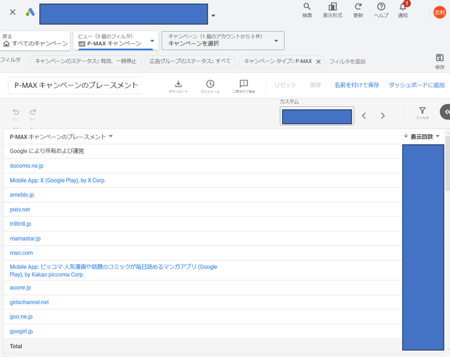Open the mamastar.jp placement link
This screenshot has width=450, height=357.
[25, 238]
